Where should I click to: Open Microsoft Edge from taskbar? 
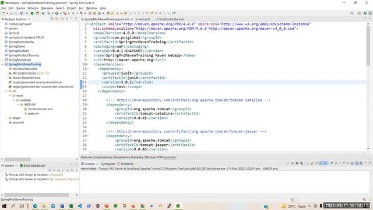35,206
